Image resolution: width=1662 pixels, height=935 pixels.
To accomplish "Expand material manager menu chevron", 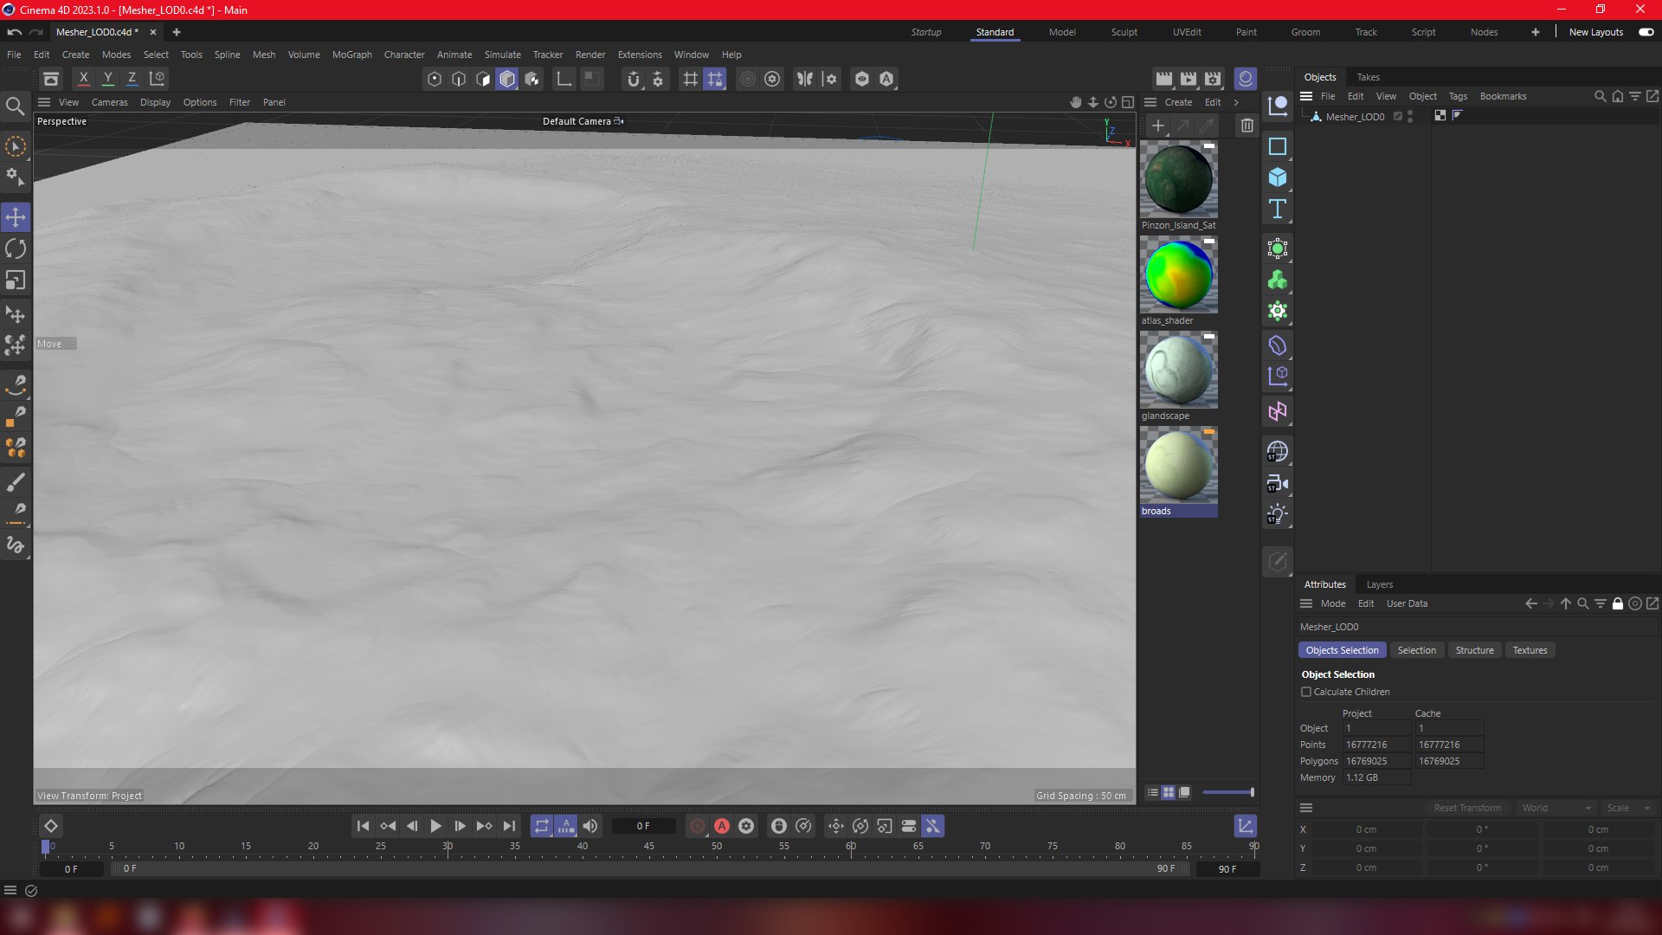I will 1236,102.
